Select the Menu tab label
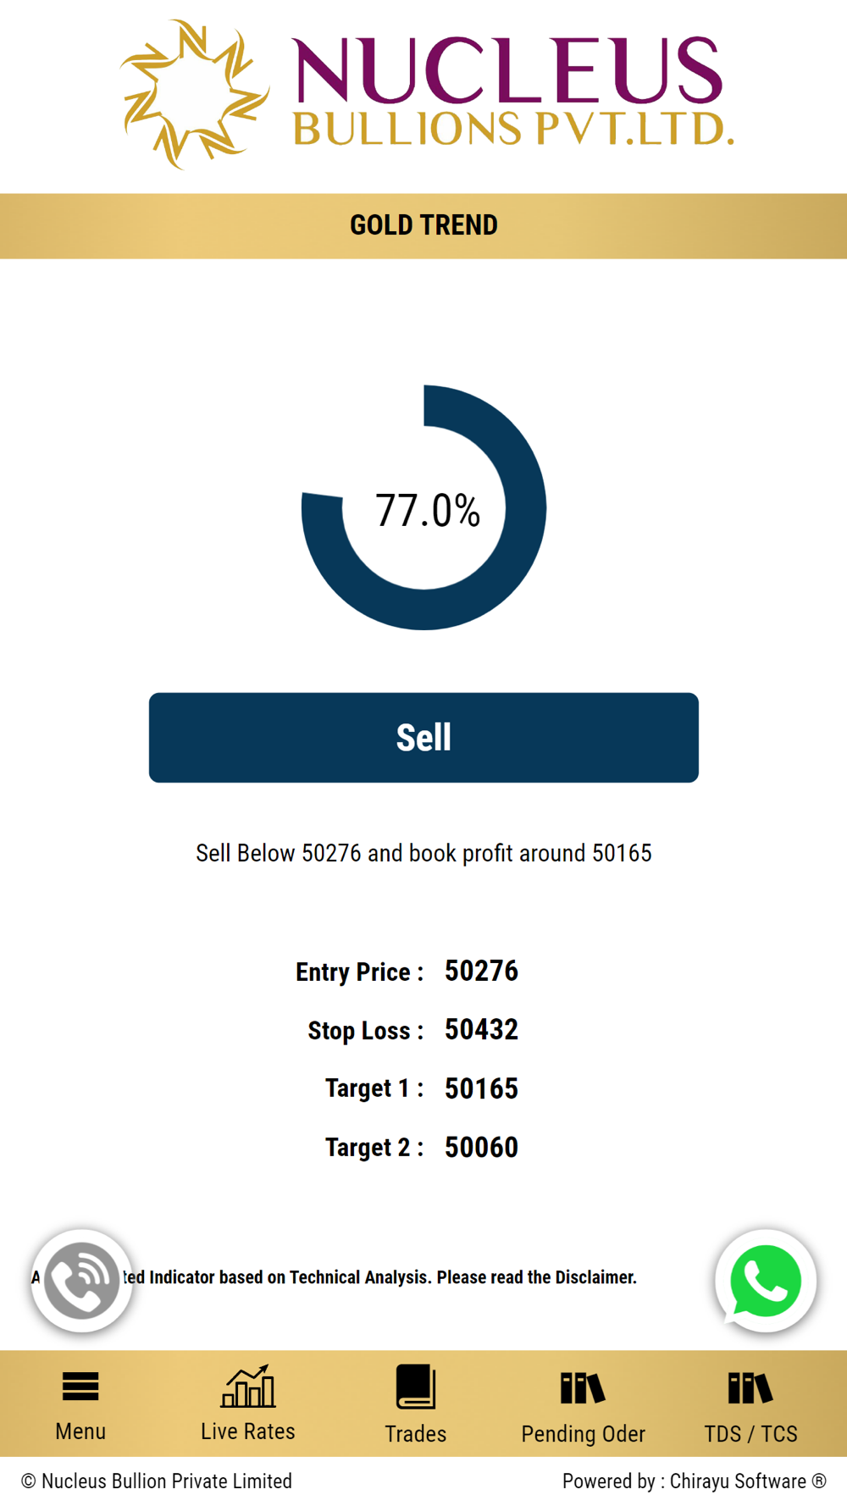Image resolution: width=847 pixels, height=1506 pixels. [x=80, y=1431]
